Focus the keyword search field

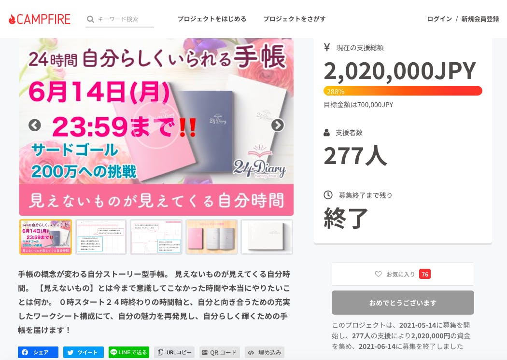(120, 19)
